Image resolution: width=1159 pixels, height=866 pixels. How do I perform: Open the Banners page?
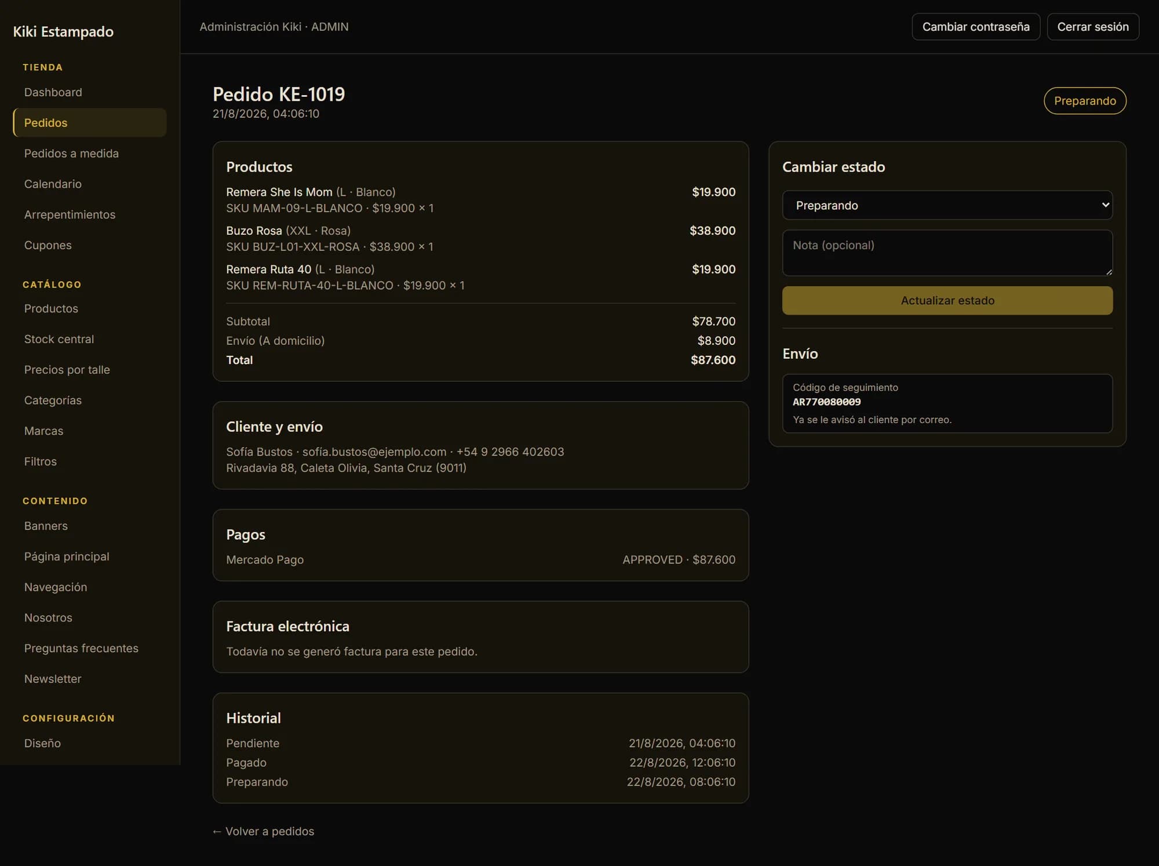click(x=89, y=526)
